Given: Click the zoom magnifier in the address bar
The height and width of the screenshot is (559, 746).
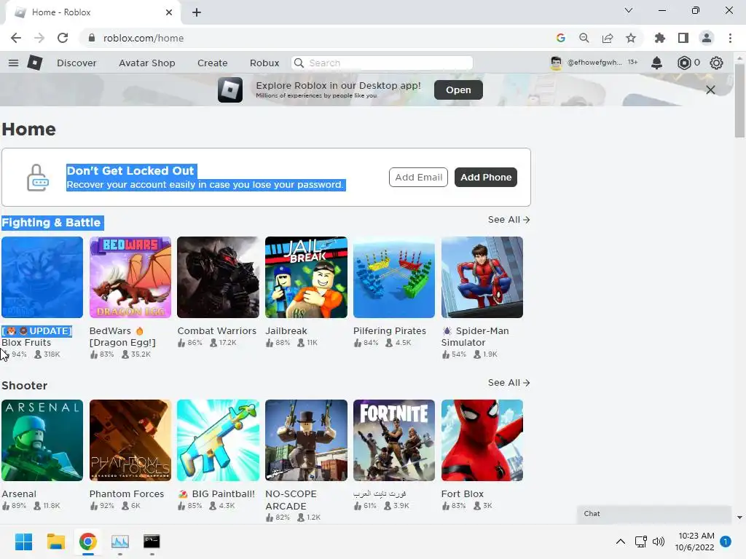Looking at the screenshot, I should pyautogui.click(x=584, y=38).
